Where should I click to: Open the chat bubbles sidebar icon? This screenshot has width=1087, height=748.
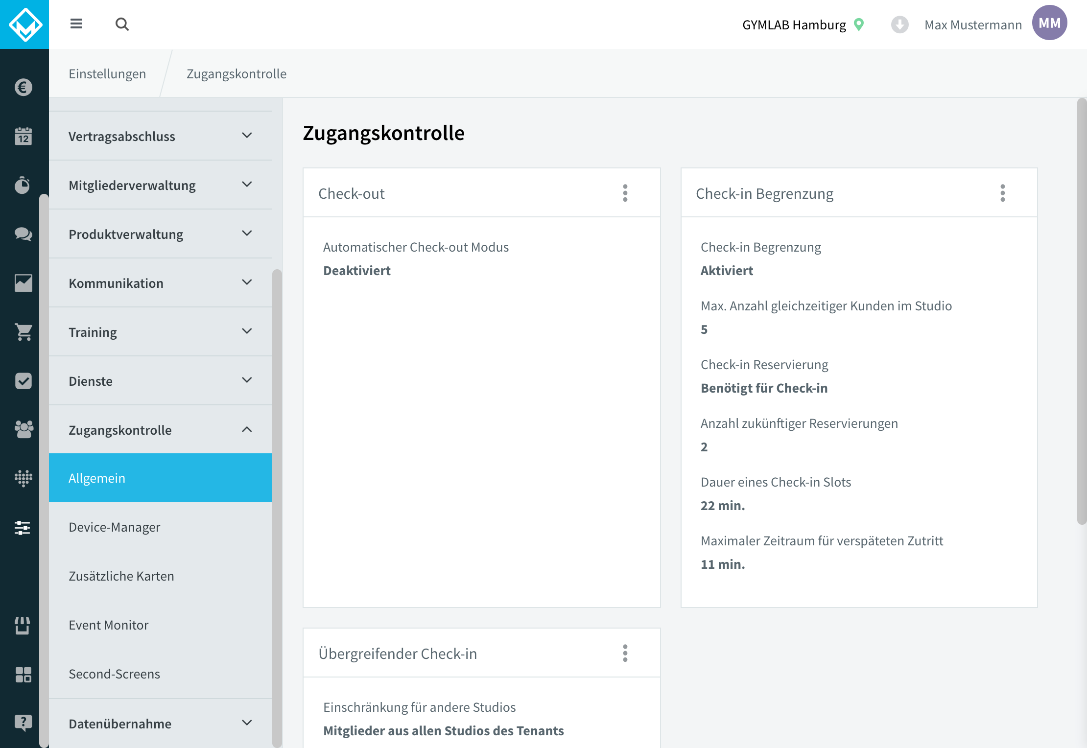click(x=23, y=234)
